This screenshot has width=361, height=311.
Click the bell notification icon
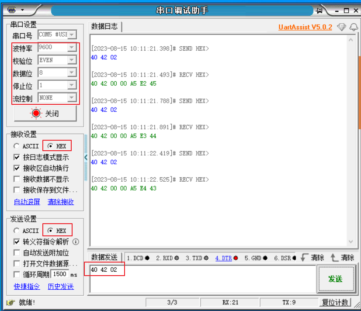354,27
